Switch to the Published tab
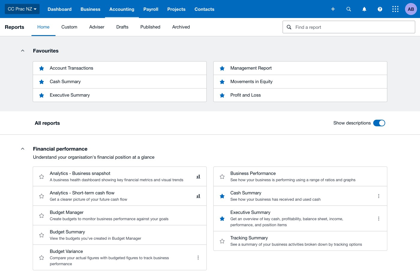This screenshot has height=276, width=420. click(150, 27)
